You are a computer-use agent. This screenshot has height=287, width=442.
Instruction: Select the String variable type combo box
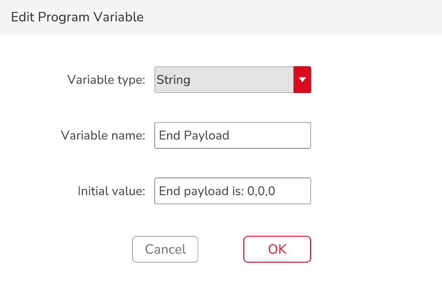pyautogui.click(x=232, y=80)
